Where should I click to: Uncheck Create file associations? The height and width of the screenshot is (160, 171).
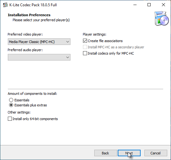85,41
